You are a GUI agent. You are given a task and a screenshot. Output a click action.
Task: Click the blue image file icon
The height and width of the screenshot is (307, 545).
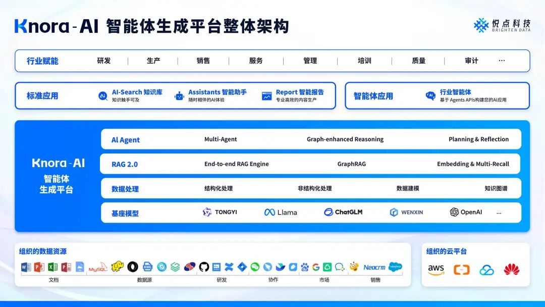[x=80, y=267]
